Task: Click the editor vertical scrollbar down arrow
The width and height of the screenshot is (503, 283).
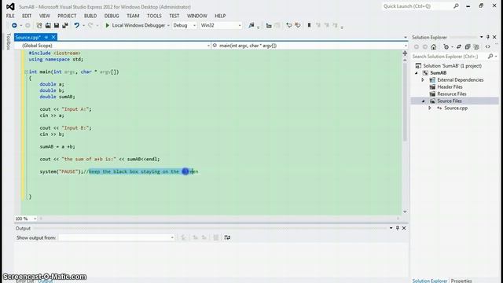Action: point(405,211)
